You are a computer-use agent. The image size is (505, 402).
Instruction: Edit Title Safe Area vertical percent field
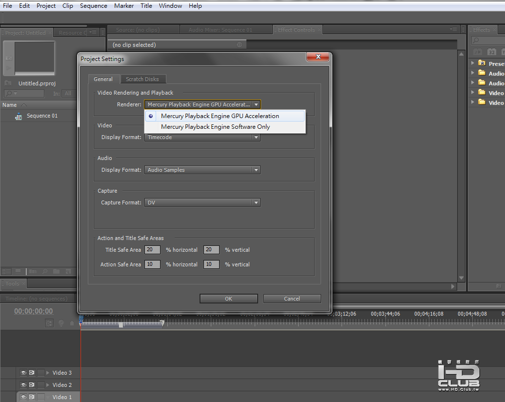pos(211,250)
